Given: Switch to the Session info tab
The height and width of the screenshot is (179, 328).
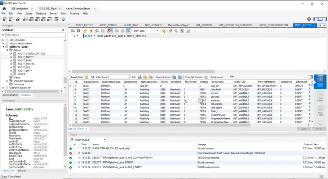Looking at the screenshot, I should (22, 171).
